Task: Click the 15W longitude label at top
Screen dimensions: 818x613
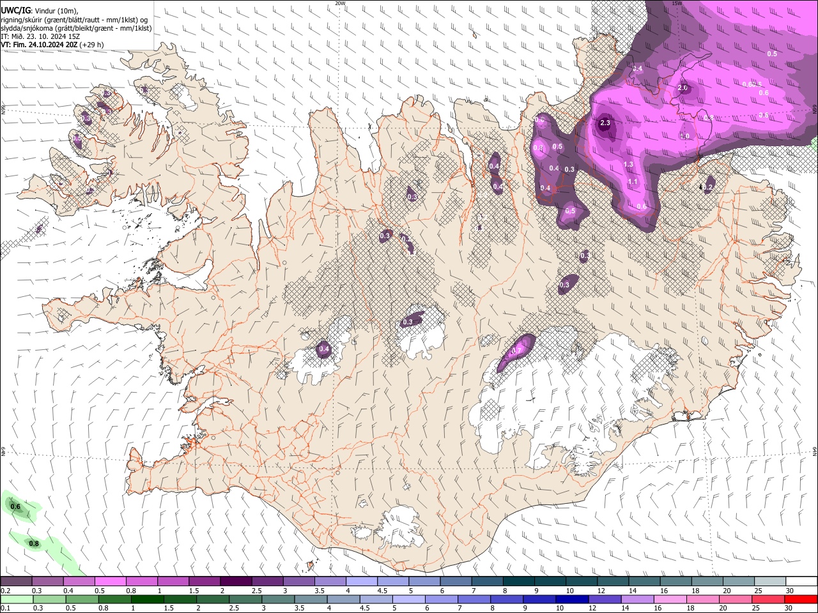Action: (677, 3)
